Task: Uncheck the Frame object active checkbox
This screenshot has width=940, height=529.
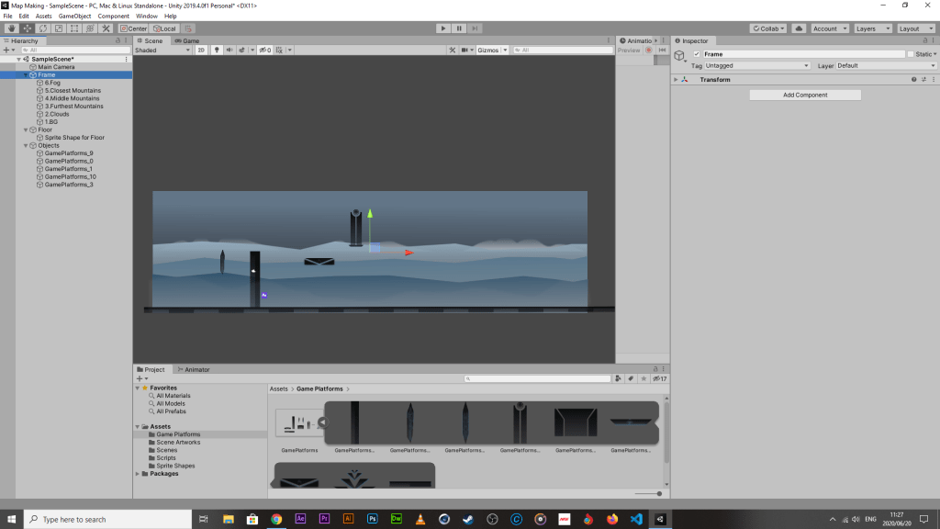Action: click(x=697, y=54)
